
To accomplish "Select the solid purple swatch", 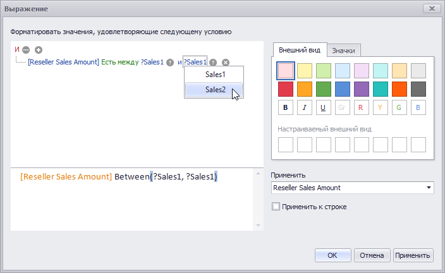I will point(362,89).
